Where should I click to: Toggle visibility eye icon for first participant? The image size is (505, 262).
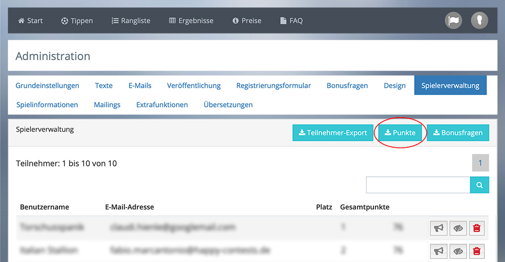pyautogui.click(x=458, y=228)
